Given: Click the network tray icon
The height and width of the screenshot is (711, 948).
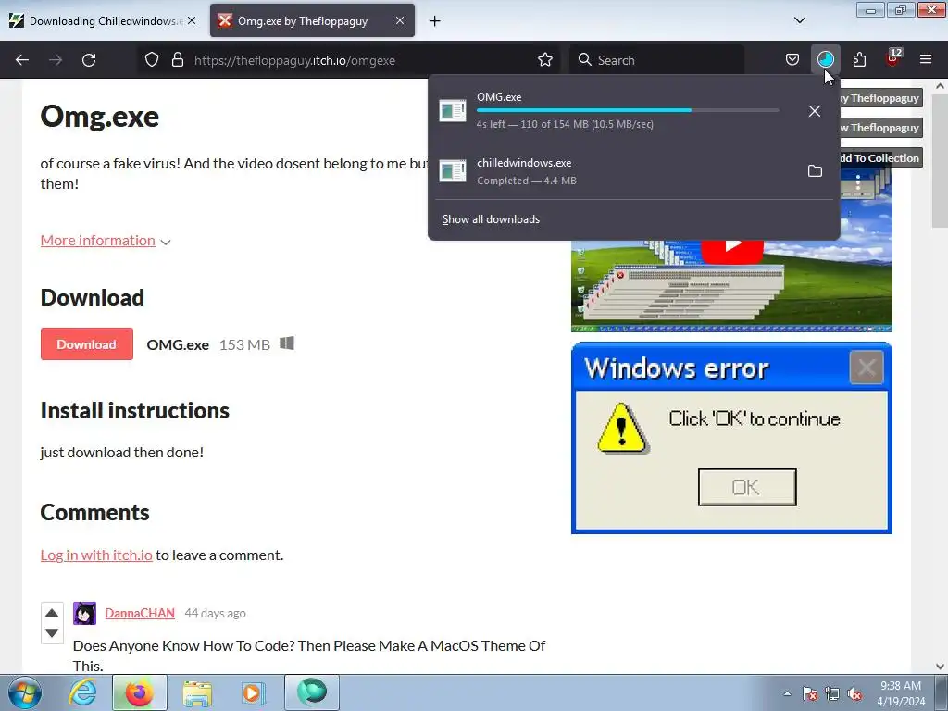Looking at the screenshot, I should click(832, 693).
